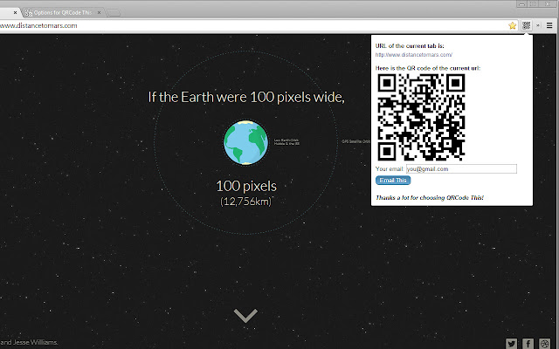
Task: Click the Low Earth Orbit label near Earth
Action: tap(286, 141)
